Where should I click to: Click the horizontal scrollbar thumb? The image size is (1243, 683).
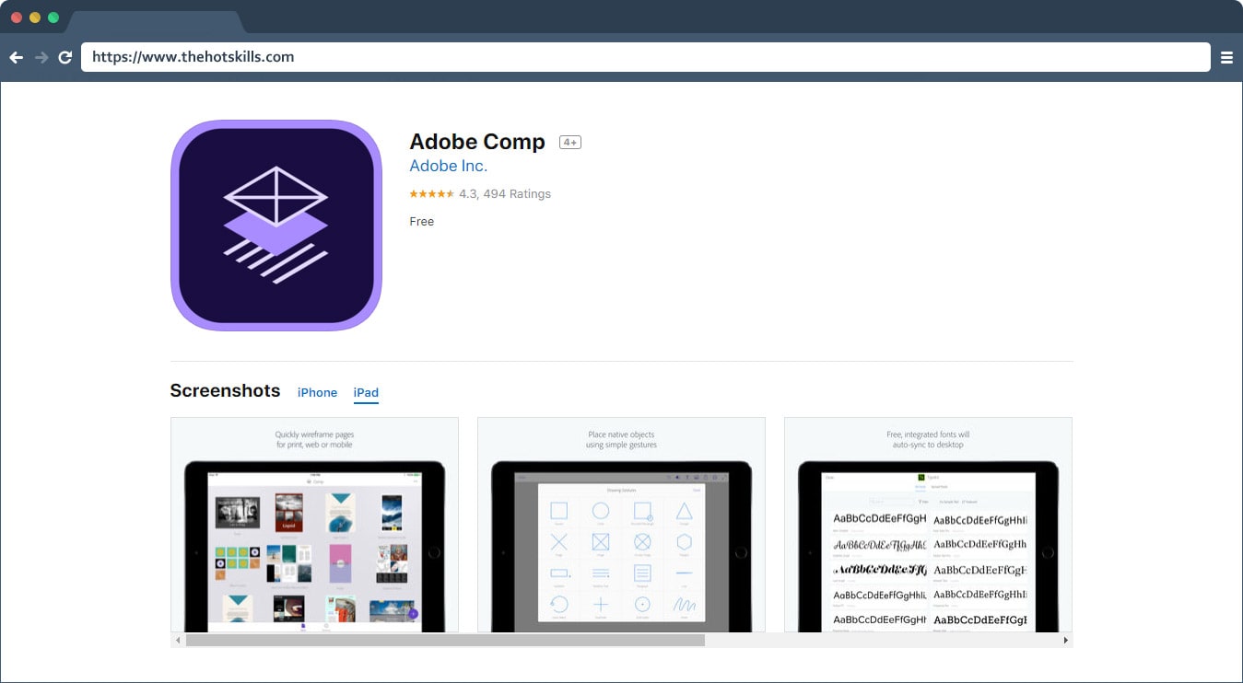pos(445,640)
